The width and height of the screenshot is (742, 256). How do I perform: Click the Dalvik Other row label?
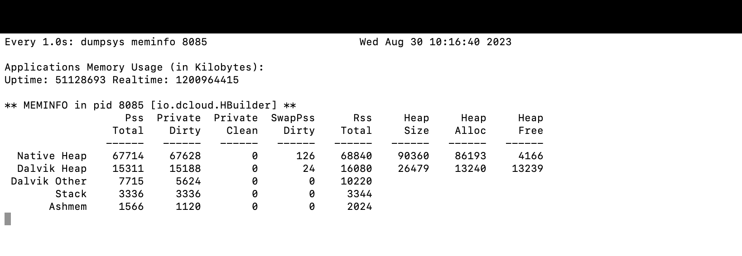coord(48,181)
